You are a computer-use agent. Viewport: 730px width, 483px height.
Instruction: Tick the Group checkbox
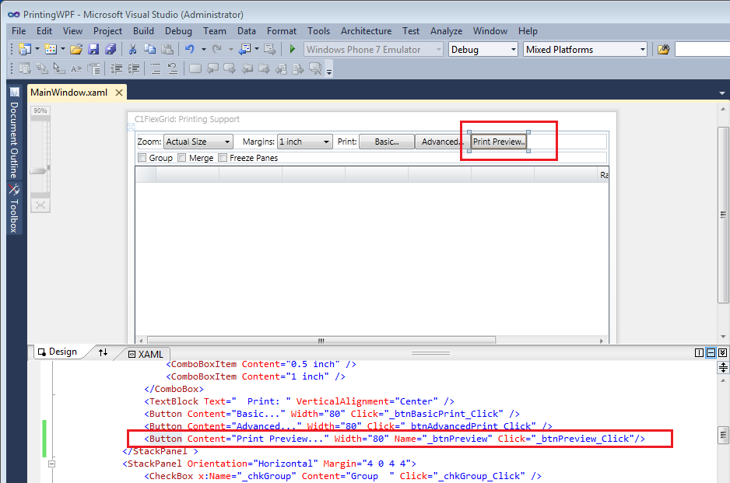(142, 158)
